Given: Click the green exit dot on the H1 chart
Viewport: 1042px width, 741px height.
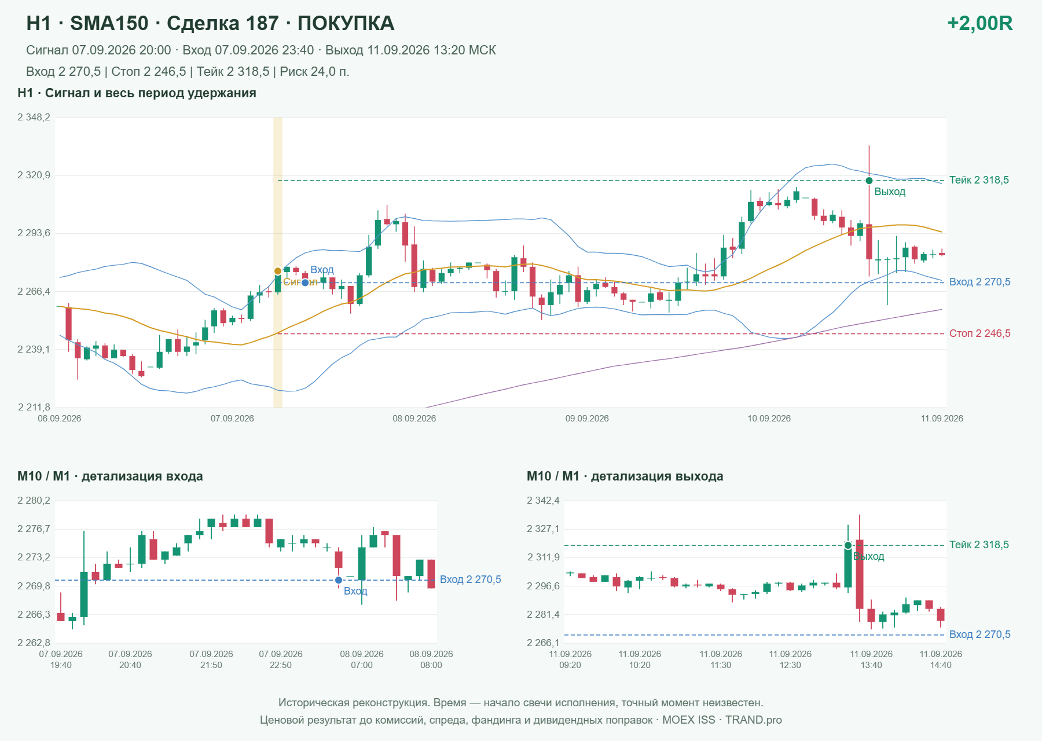Looking at the screenshot, I should [x=869, y=181].
